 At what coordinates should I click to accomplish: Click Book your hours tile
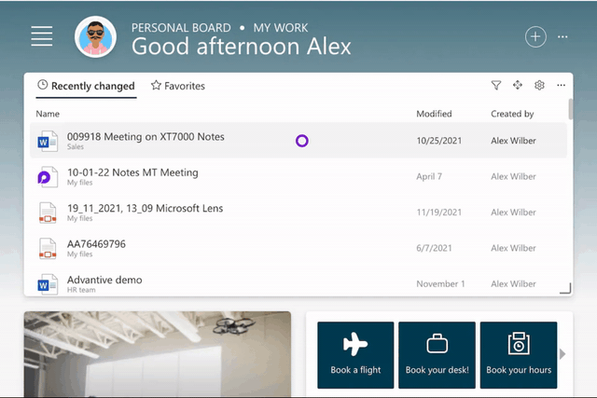pos(518,354)
